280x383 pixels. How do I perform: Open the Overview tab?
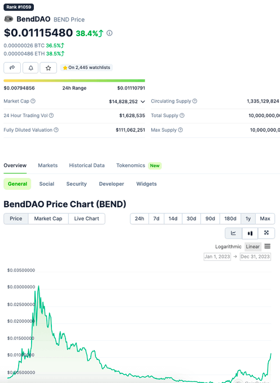(15, 166)
